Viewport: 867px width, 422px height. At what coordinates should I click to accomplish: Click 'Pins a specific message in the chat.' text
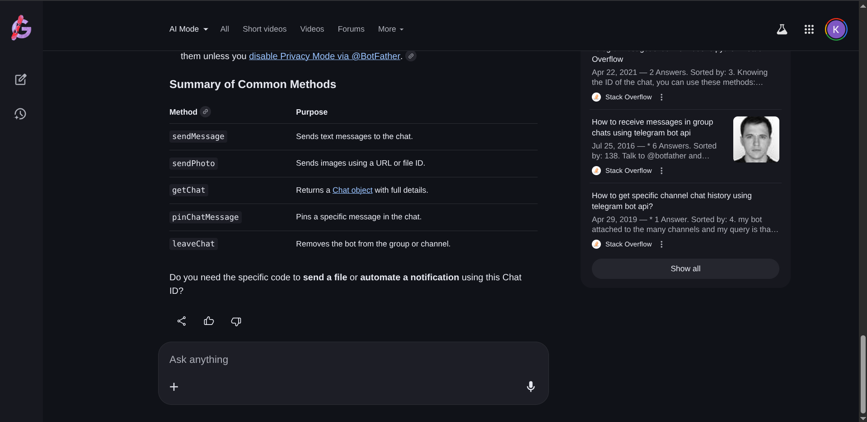pos(359,217)
